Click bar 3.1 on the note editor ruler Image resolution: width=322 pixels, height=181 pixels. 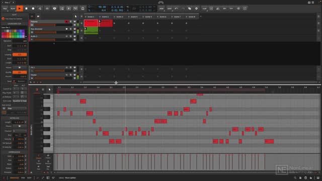[x=163, y=87]
